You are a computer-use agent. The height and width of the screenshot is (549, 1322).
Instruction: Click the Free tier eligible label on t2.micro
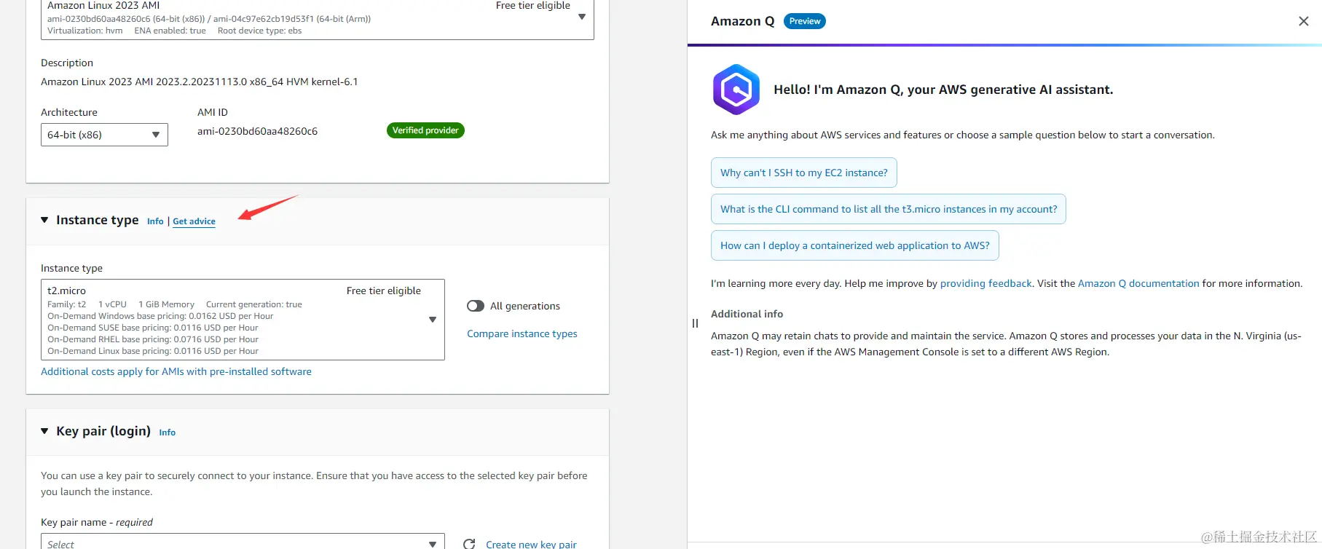click(x=384, y=291)
